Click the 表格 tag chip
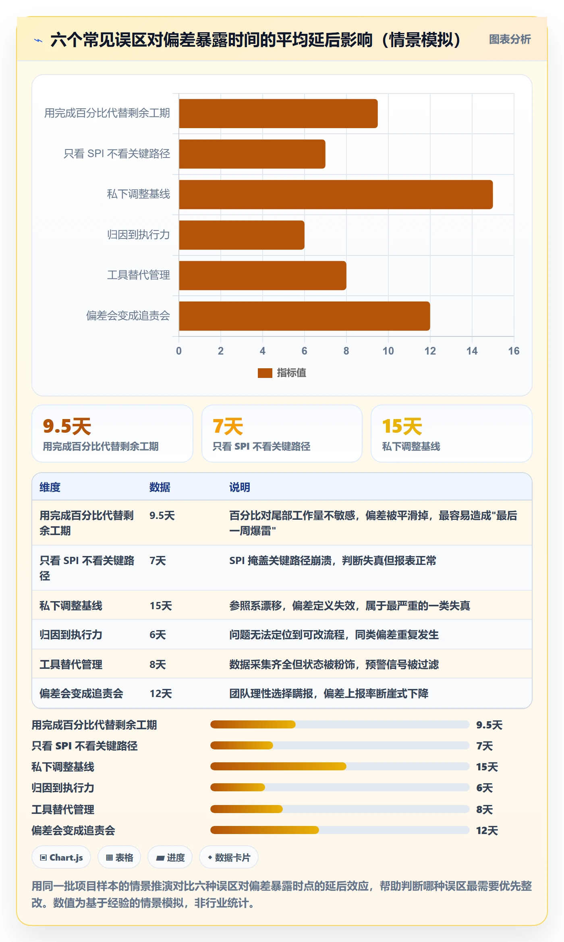 (119, 857)
